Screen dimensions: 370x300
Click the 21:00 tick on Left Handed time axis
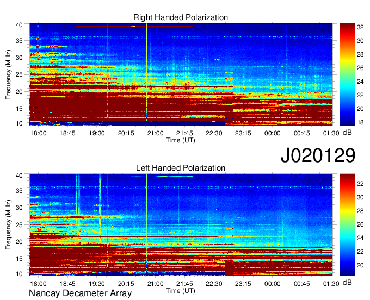coord(155,284)
